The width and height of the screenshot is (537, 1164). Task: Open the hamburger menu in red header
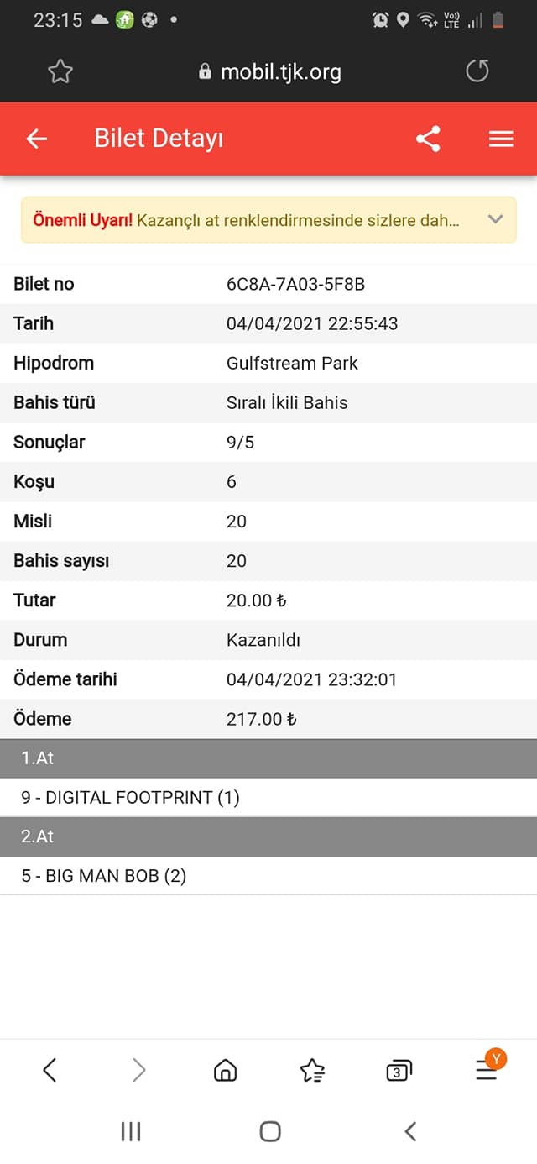click(501, 139)
